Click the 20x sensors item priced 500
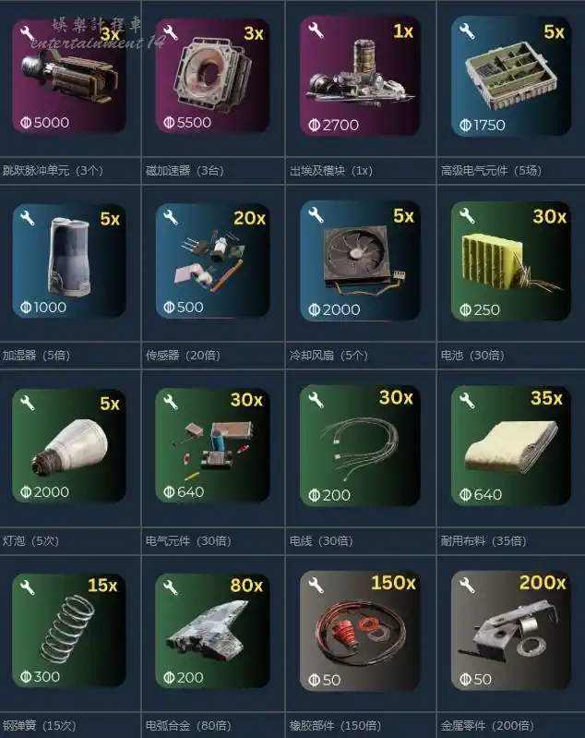 (212, 260)
